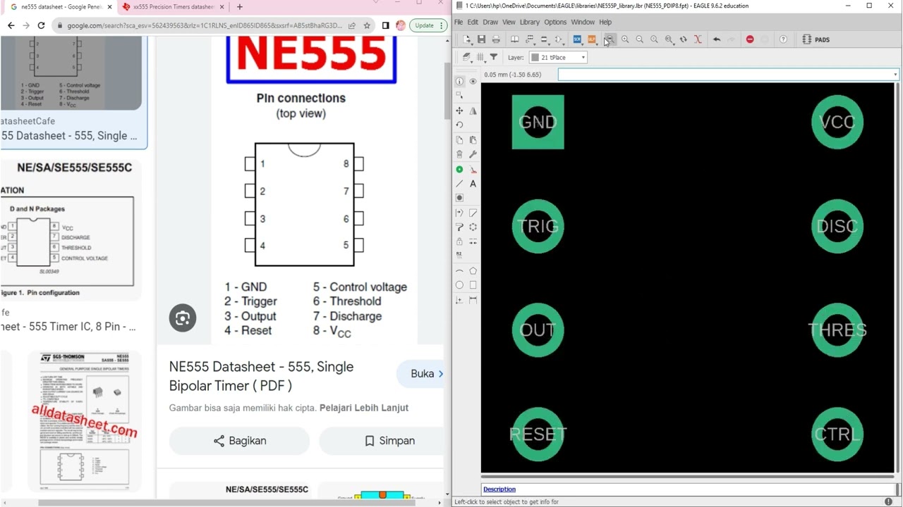Click the Save icon in EAGLE toolbar
The height and width of the screenshot is (507, 903).
[x=481, y=39]
